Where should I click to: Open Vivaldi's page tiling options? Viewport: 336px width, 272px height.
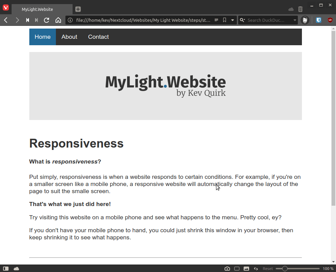click(x=237, y=268)
